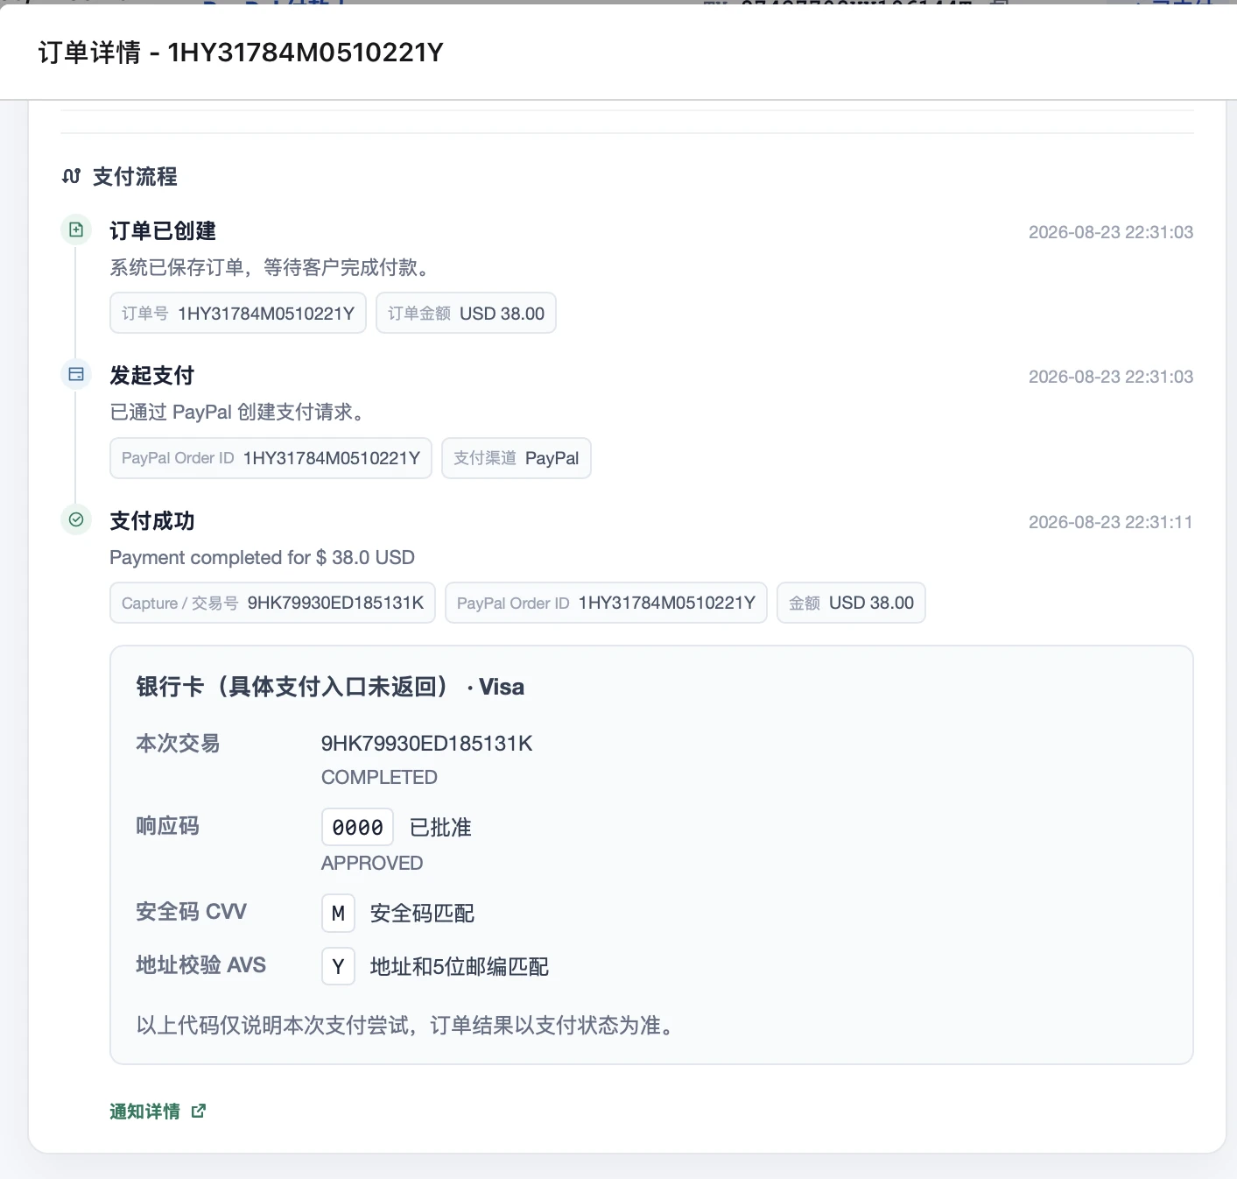Click the 订单号 1HY31784M0510221Y chip
The image size is (1237, 1179).
(238, 313)
